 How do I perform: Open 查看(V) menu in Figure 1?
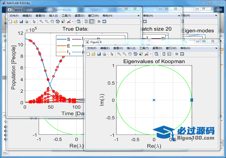pyautogui.click(x=40, y=16)
